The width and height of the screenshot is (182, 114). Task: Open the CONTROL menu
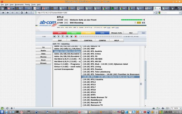pos(88,40)
